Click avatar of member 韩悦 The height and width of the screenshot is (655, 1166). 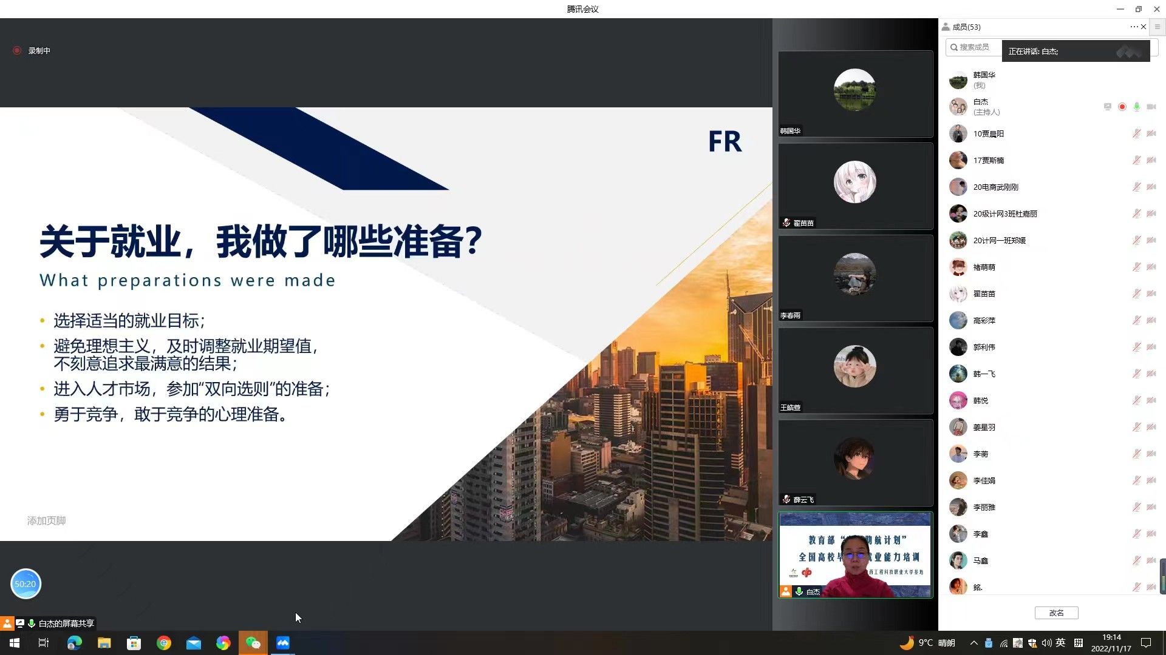[958, 400]
